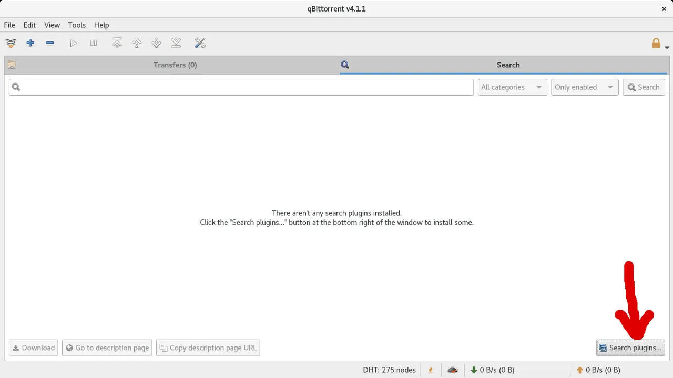Change the Only enabled plugins filter
This screenshot has width=673, height=378.
pos(585,87)
